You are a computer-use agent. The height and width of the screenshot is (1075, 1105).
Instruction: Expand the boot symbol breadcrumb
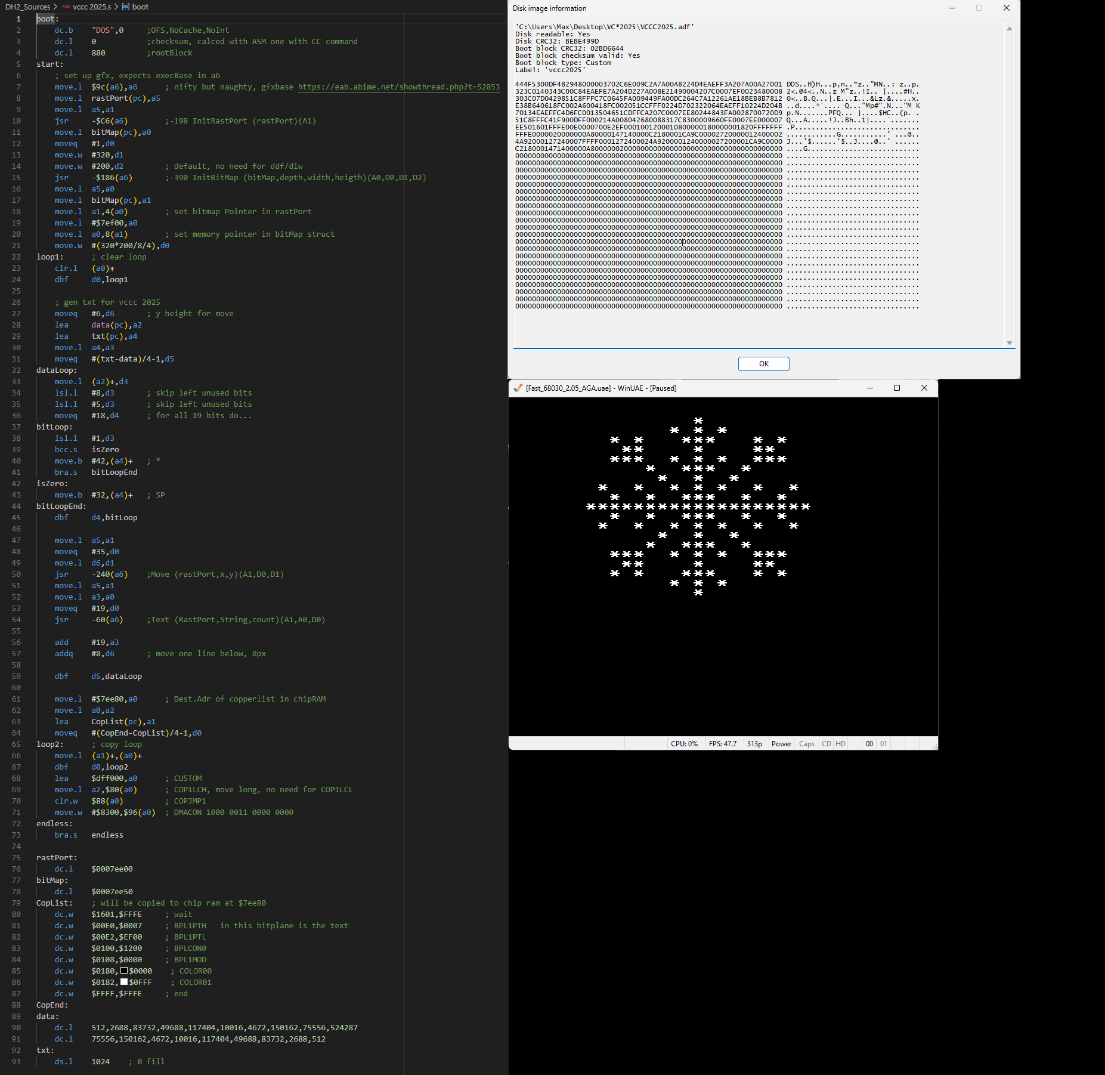(x=140, y=7)
